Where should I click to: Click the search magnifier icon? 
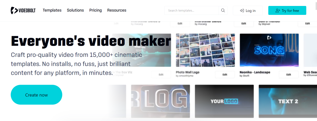coord(223,11)
